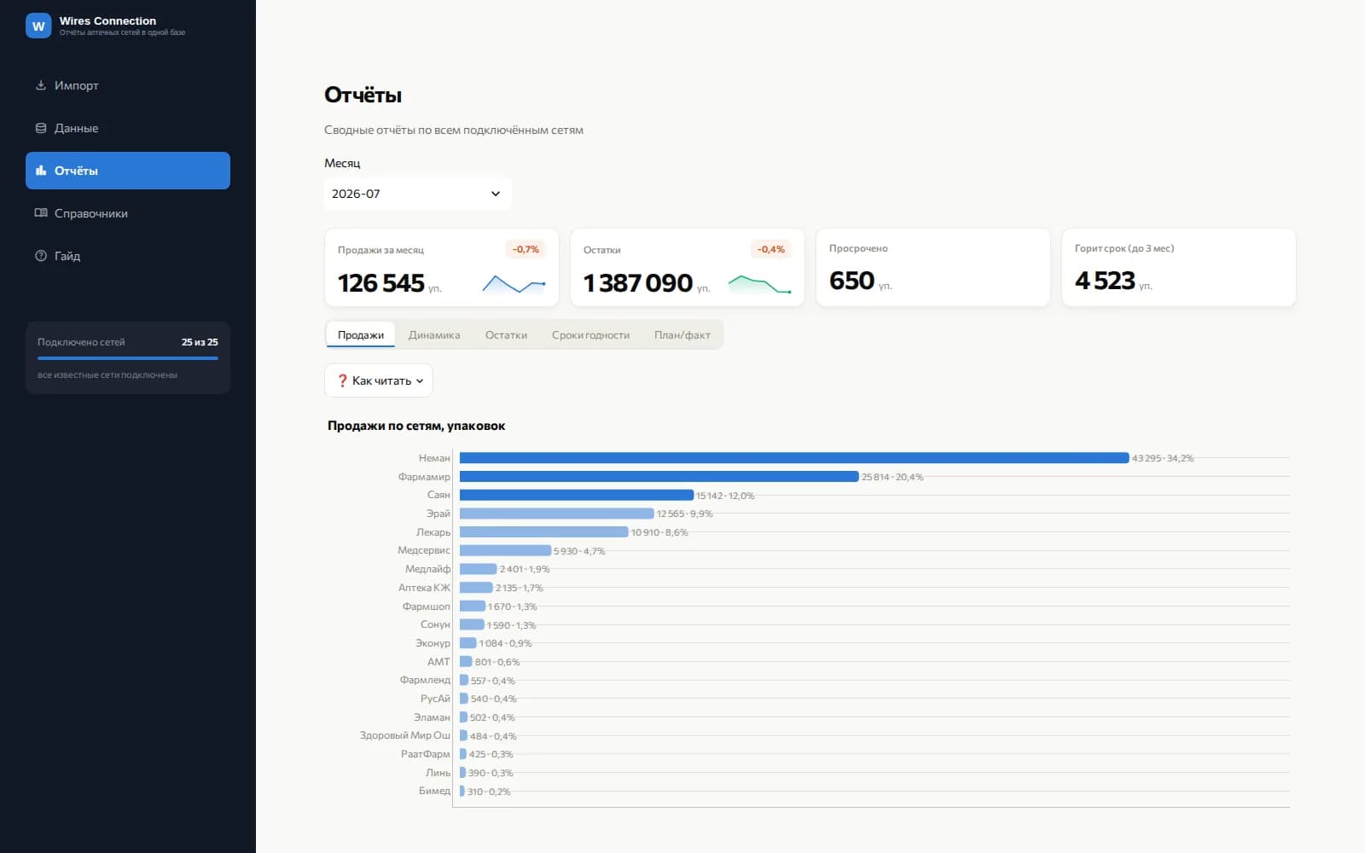Image resolution: width=1365 pixels, height=853 pixels.
Task: Click the Линь row label
Action: (438, 773)
